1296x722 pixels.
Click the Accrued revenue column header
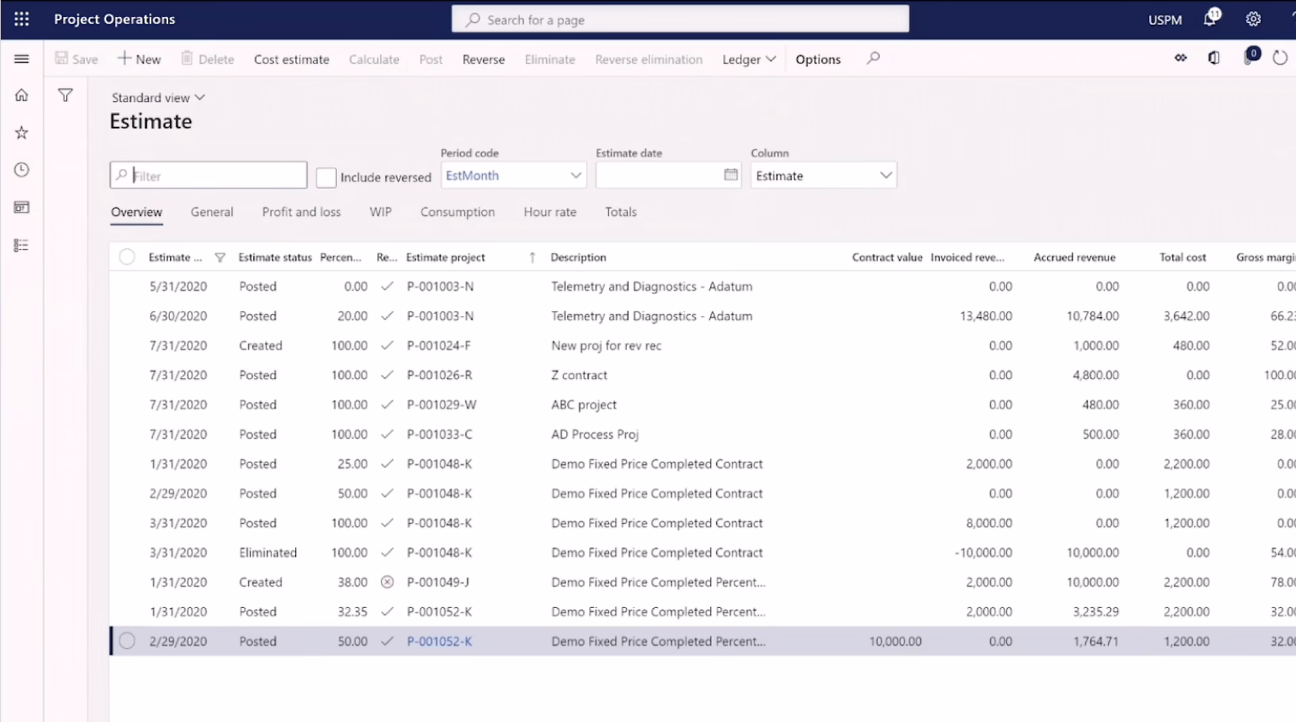[x=1075, y=257]
